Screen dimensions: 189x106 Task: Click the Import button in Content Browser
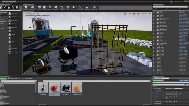click(x=10, y=79)
